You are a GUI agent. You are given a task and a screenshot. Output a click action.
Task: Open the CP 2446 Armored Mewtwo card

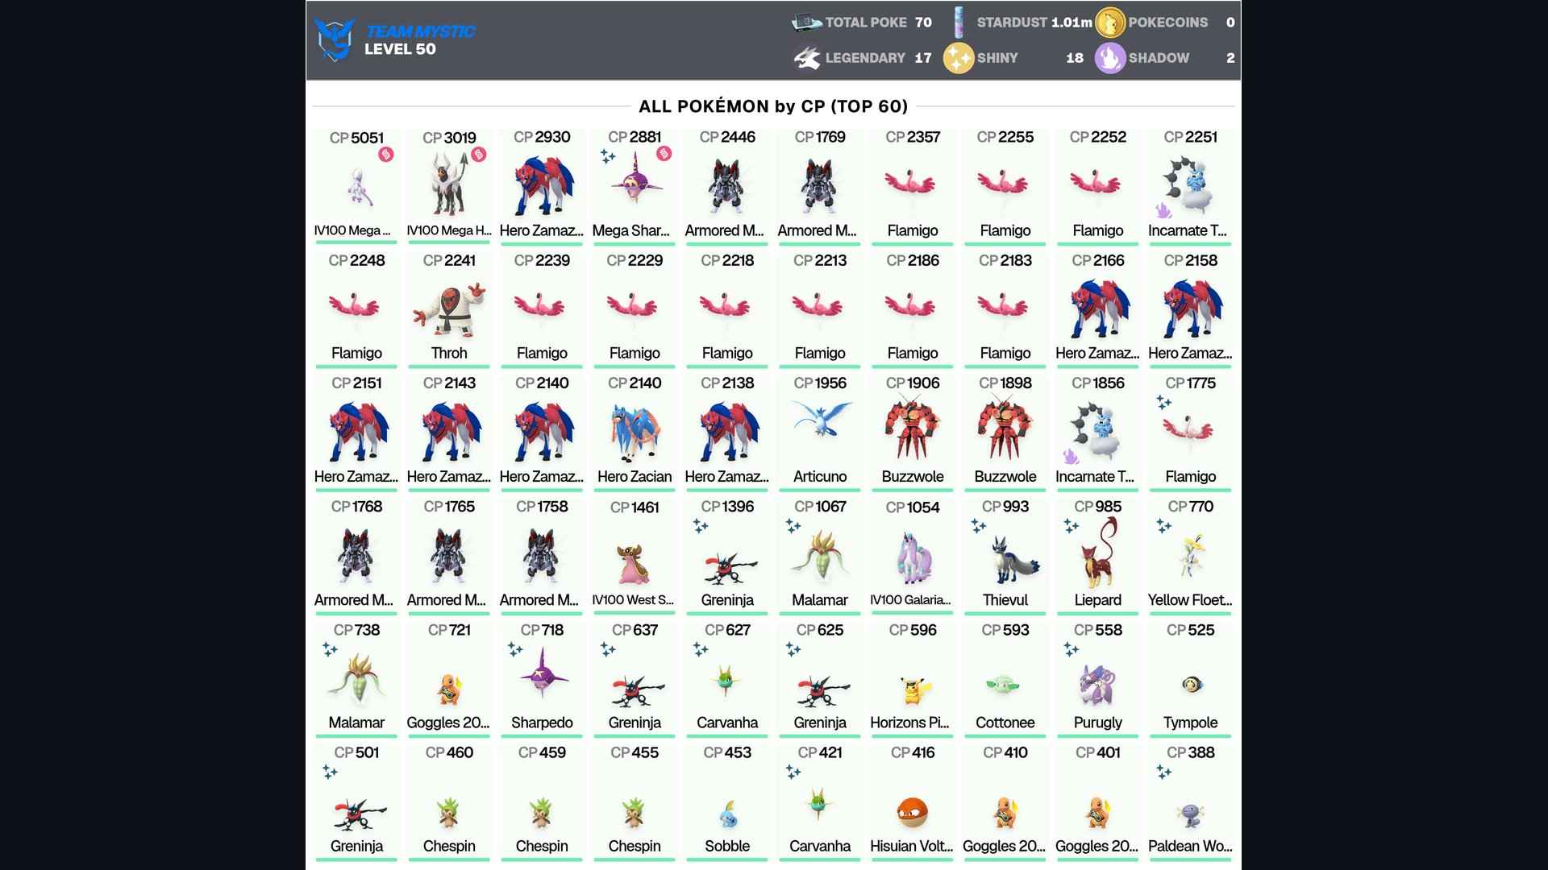point(727,186)
